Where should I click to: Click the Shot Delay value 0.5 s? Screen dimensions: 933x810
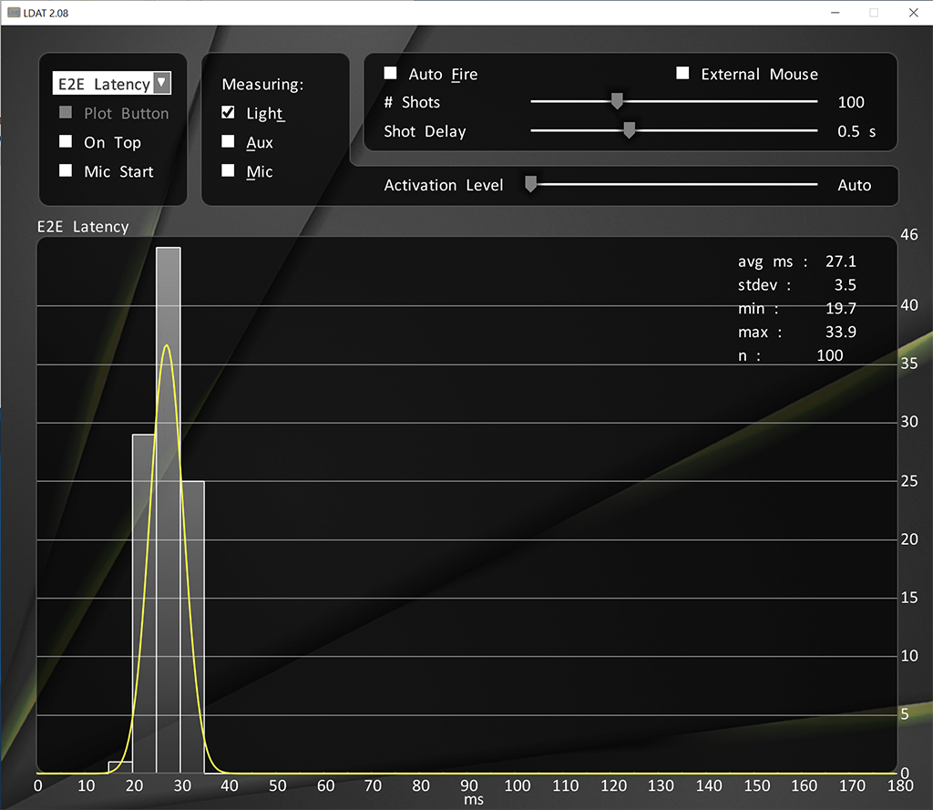tap(856, 131)
